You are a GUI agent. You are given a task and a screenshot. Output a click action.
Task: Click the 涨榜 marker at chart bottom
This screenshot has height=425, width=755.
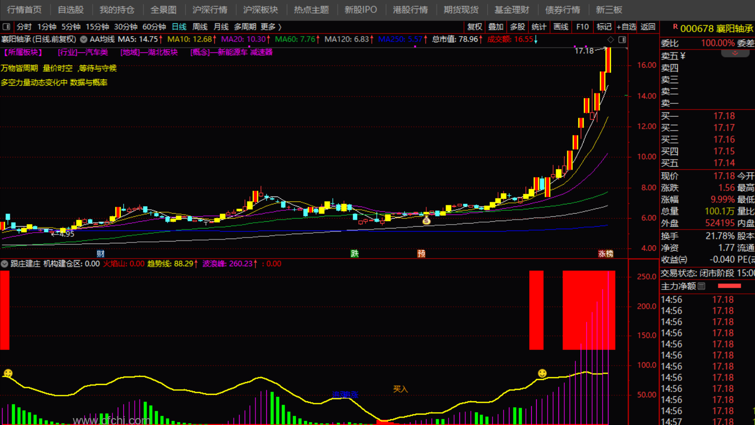tap(605, 254)
